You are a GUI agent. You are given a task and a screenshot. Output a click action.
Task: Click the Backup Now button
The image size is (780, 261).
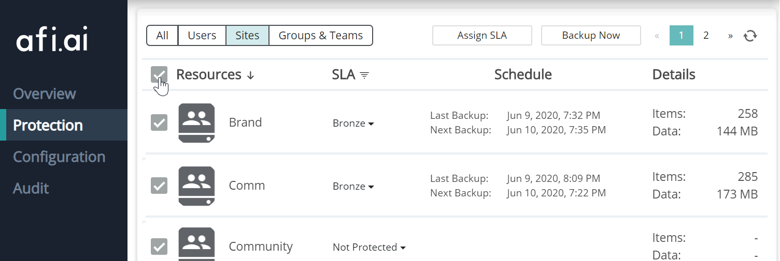click(x=591, y=36)
